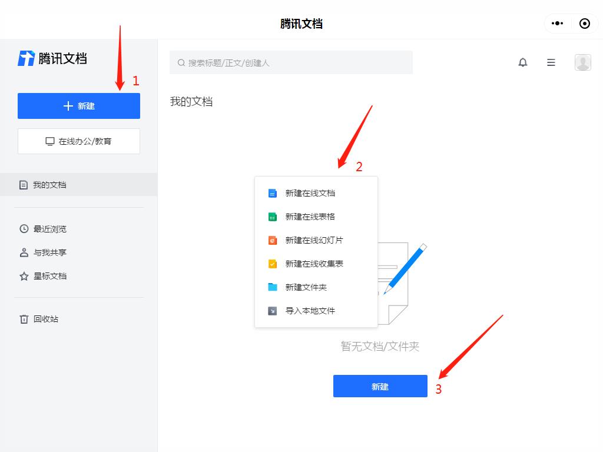603x452 pixels.
Task: Click the yellow collection form icon
Action: click(x=272, y=264)
